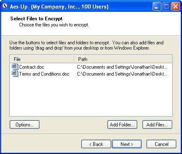Go to the previous step with Back
The height and width of the screenshot is (154, 182).
pos(96,144)
